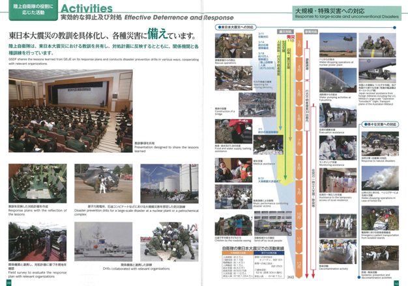This screenshot has height=286, width=408.
Task: Select the 3月 marker on the orange timeline
Action: coord(299,45)
